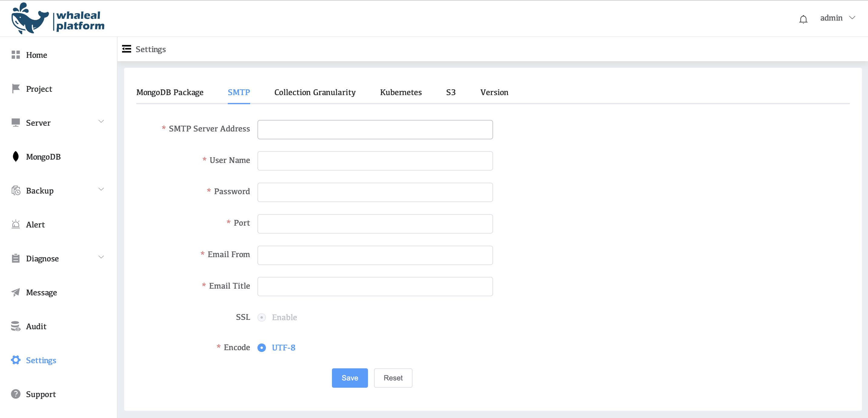Open the admin user dropdown arrow
868x418 pixels.
[x=852, y=18]
